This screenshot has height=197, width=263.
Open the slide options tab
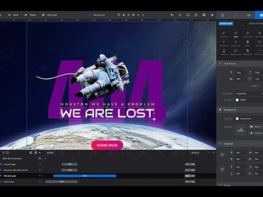point(248,15)
